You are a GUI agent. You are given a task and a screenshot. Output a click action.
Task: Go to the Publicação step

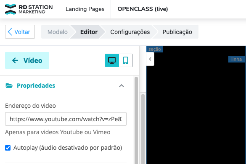[177, 32]
